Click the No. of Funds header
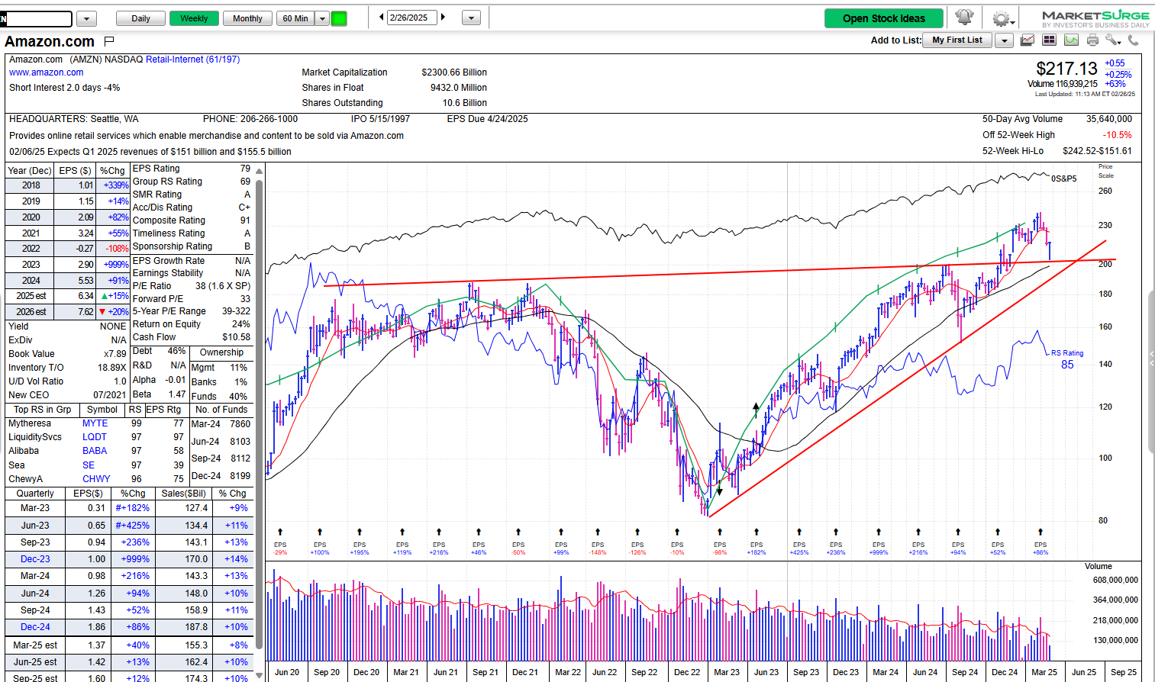 221,410
